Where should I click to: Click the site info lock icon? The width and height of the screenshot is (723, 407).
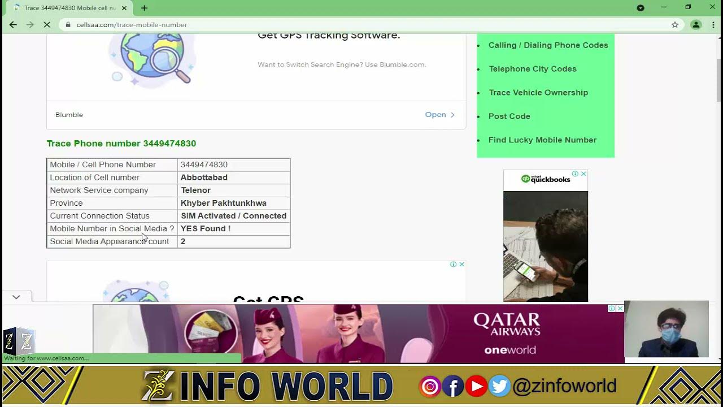click(68, 25)
